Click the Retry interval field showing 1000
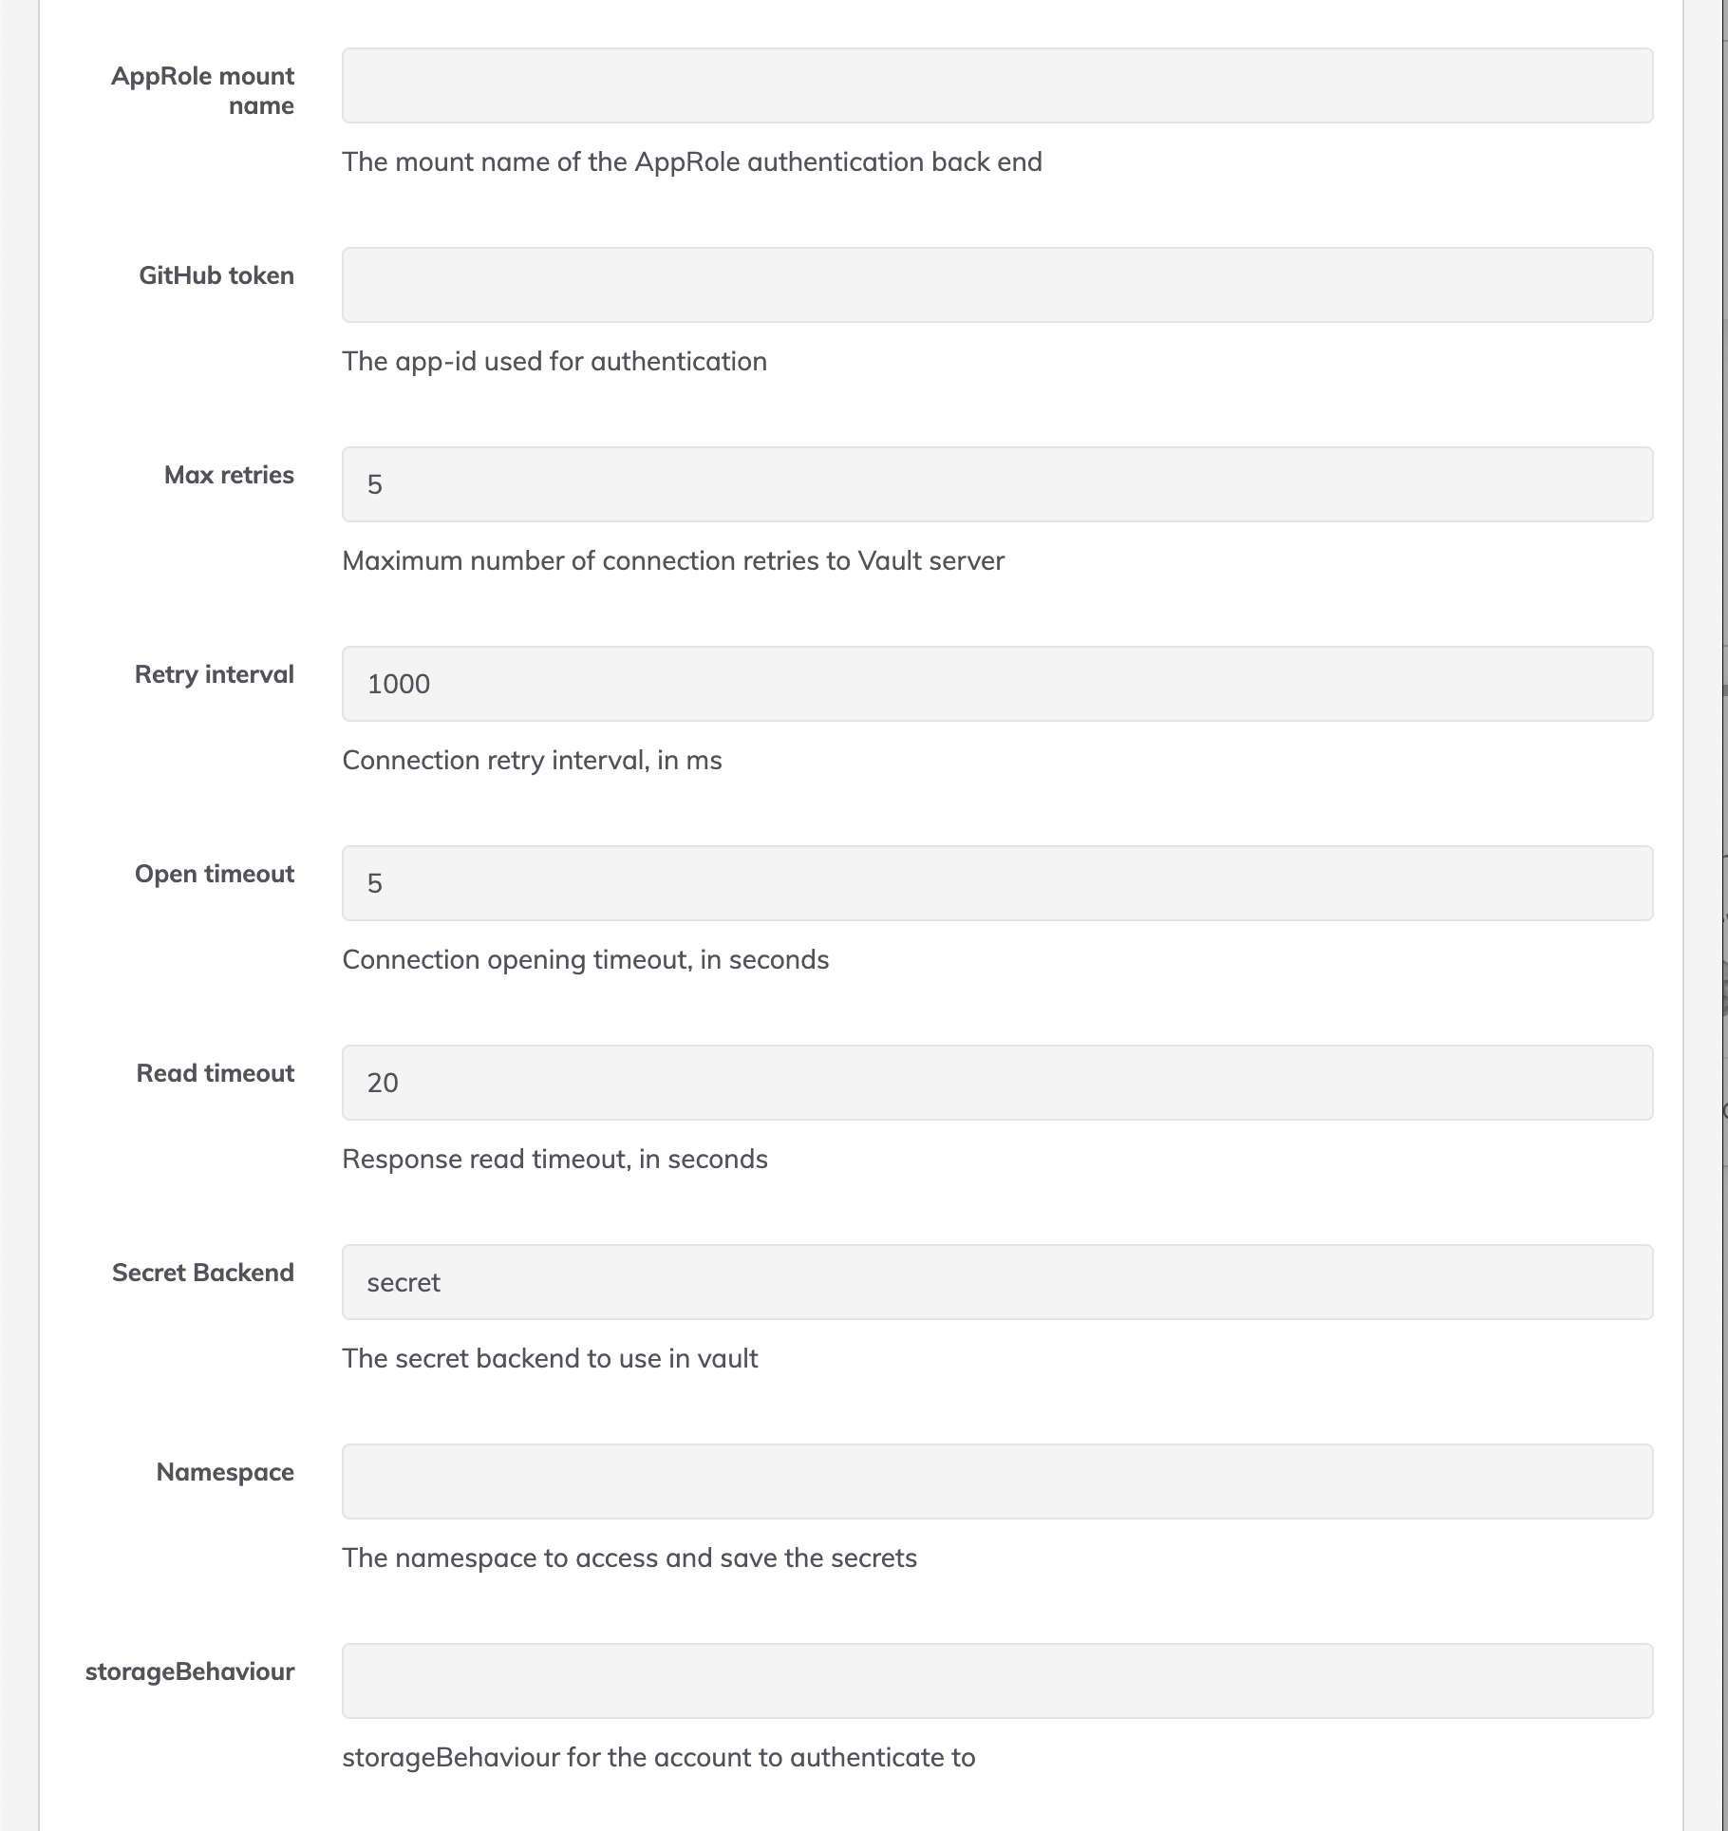This screenshot has width=1728, height=1831. pos(997,684)
